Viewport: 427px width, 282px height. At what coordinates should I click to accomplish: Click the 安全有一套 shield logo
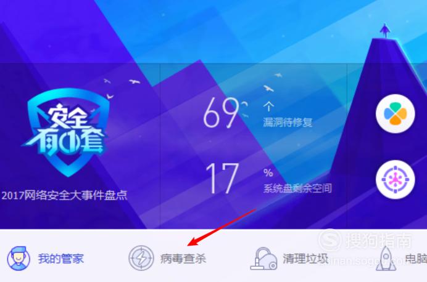coord(65,132)
